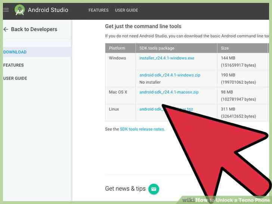Click the (102781947 bytes) text
Screen dimensions: 272x204
pos(238,99)
